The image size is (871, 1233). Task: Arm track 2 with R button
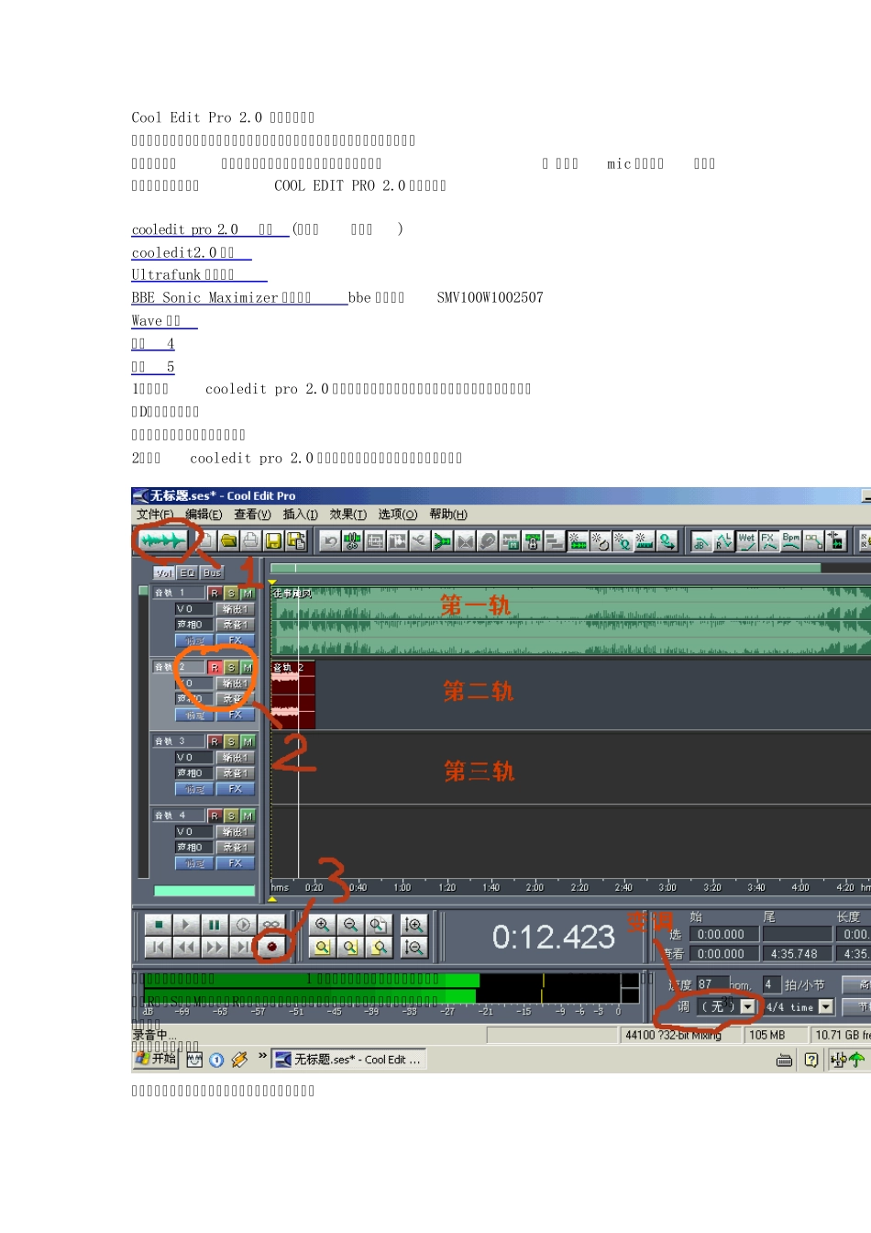(x=215, y=668)
